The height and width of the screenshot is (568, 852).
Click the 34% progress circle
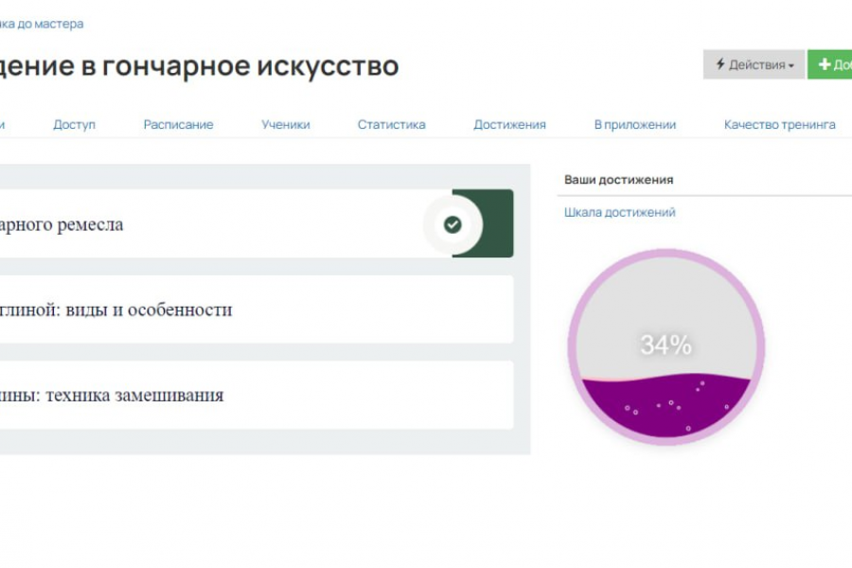click(666, 346)
